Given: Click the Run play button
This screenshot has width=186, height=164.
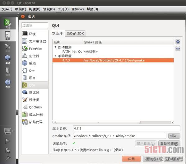Looking at the screenshot, I should coord(8,141).
